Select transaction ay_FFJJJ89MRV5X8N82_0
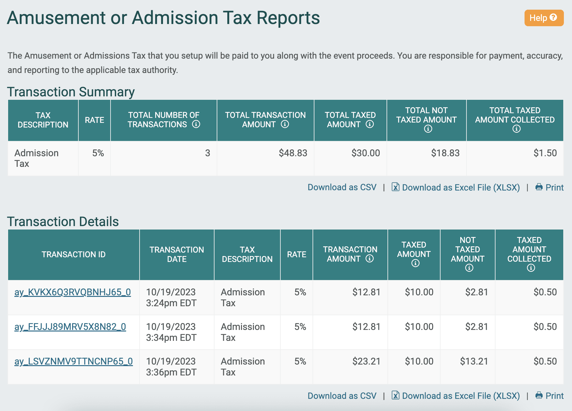The height and width of the screenshot is (411, 572). pyautogui.click(x=70, y=327)
